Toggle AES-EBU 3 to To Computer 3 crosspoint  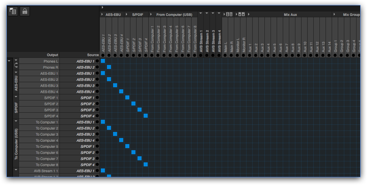[115, 134]
